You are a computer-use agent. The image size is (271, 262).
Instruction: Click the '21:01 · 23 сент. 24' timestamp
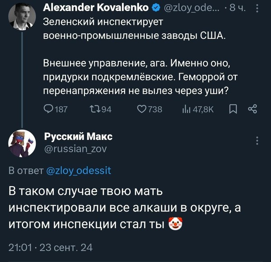[x=51, y=247]
